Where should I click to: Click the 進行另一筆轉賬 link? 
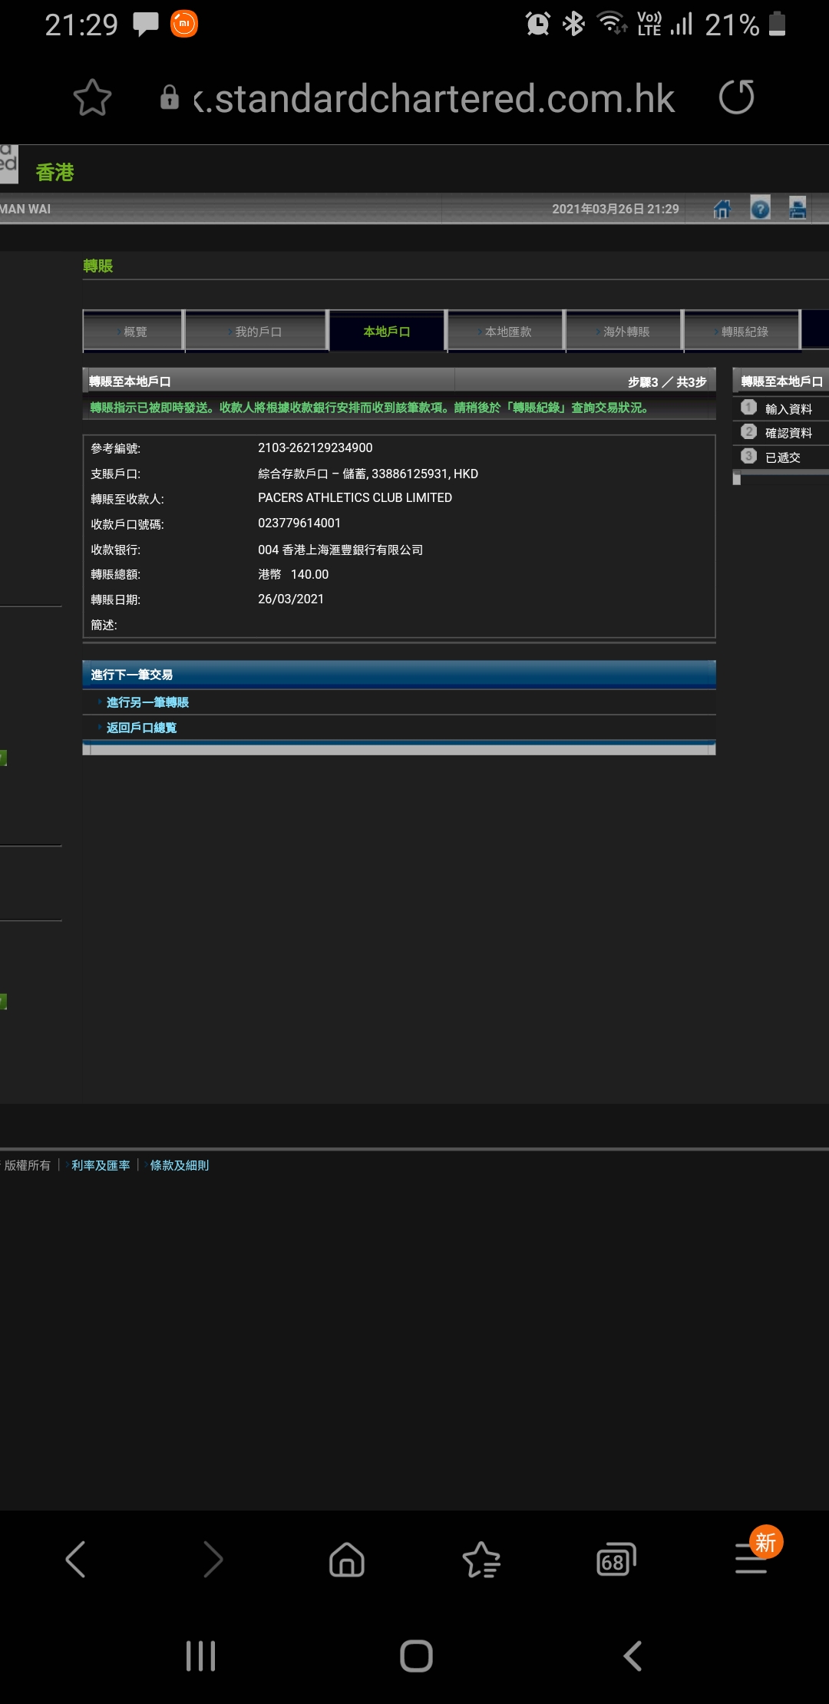pyautogui.click(x=147, y=702)
